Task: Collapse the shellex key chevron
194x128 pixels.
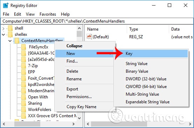Action: 4,35
